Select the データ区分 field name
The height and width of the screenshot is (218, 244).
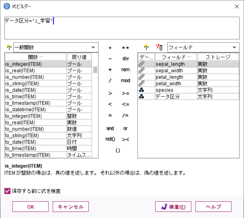click(168, 97)
